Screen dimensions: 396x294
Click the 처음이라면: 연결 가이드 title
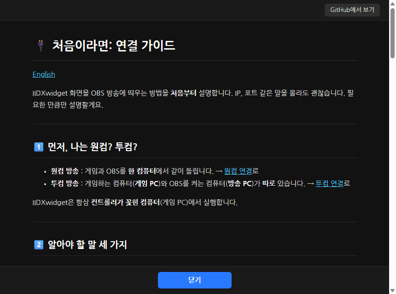114,45
